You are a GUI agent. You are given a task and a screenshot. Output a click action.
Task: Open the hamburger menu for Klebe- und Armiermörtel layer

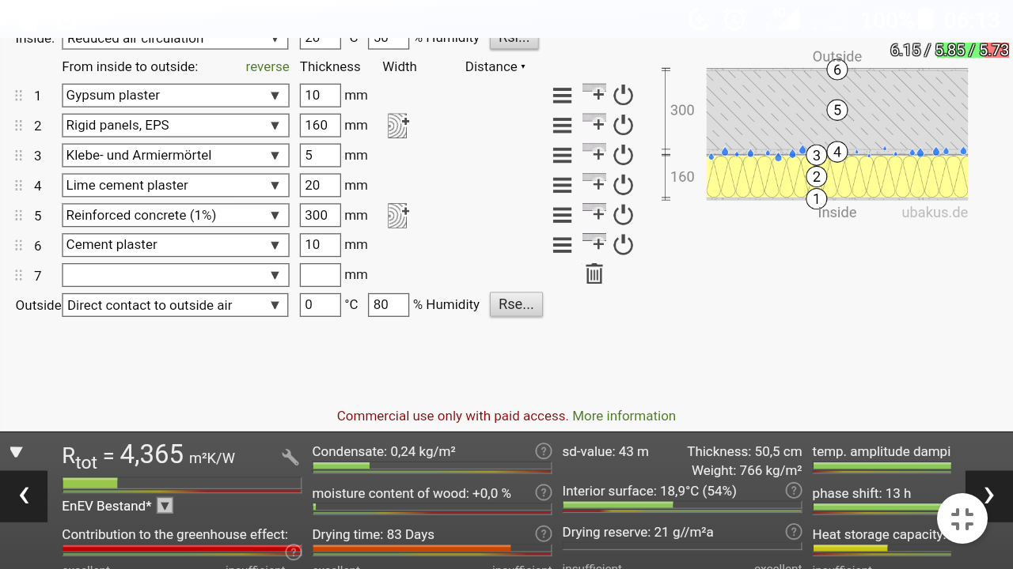(x=562, y=156)
